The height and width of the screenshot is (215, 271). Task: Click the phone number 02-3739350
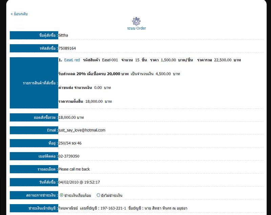tap(69, 156)
